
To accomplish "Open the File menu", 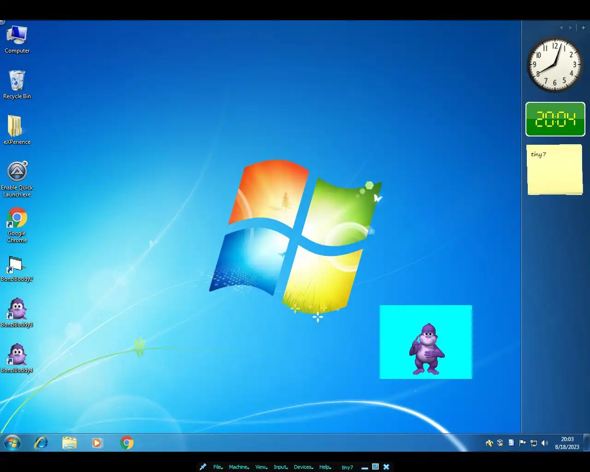I will click(x=218, y=467).
